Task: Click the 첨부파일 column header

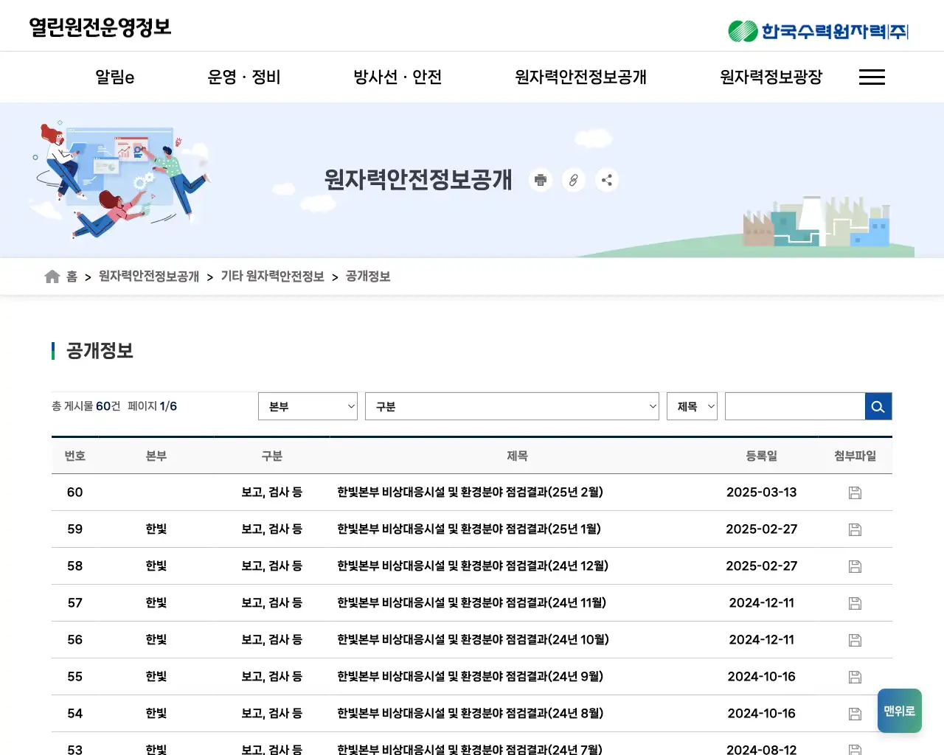Action: click(x=855, y=456)
